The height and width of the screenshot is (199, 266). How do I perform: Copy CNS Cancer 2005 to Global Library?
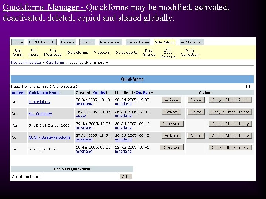tap(230, 124)
